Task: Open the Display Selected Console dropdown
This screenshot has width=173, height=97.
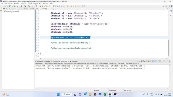Action: 162,61
